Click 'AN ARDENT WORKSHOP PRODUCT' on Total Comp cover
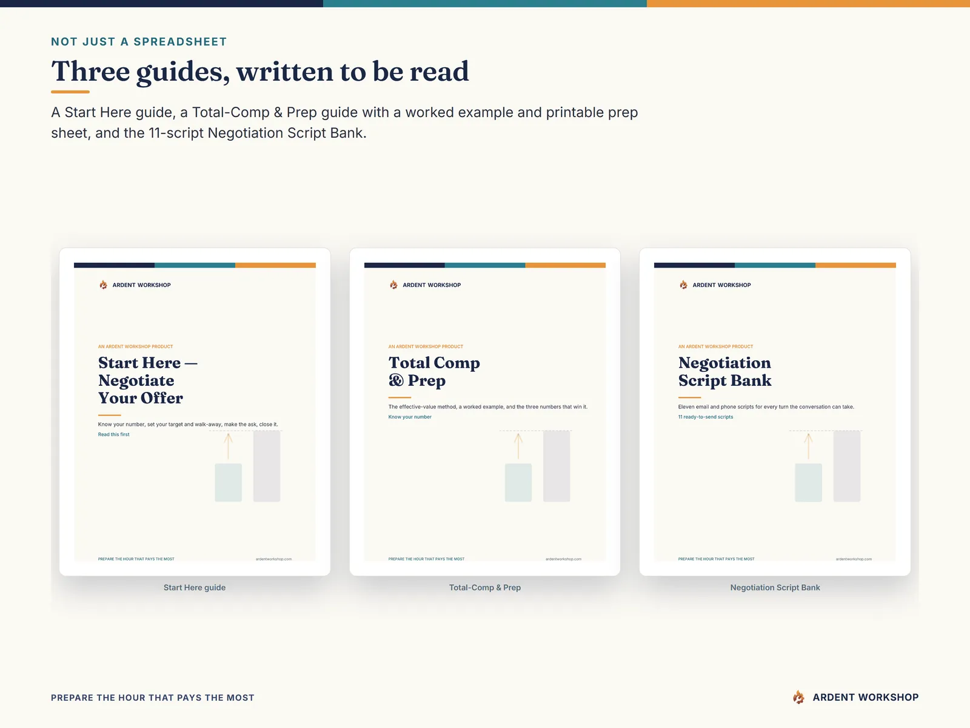Viewport: 970px width, 728px height. coord(426,346)
